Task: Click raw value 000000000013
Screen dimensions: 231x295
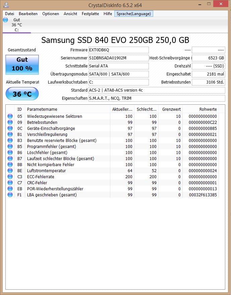Action: click(203, 189)
